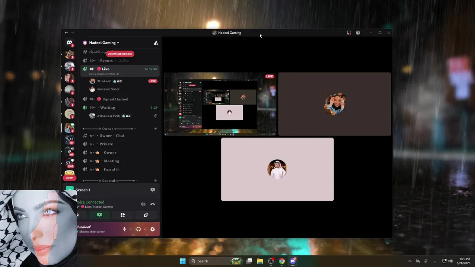Screen dimensions: 475x267
Task: Open server icon with 67 badge
Action: 69,151
